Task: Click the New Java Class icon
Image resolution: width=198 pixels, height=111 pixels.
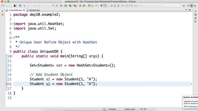Action: [84, 6]
